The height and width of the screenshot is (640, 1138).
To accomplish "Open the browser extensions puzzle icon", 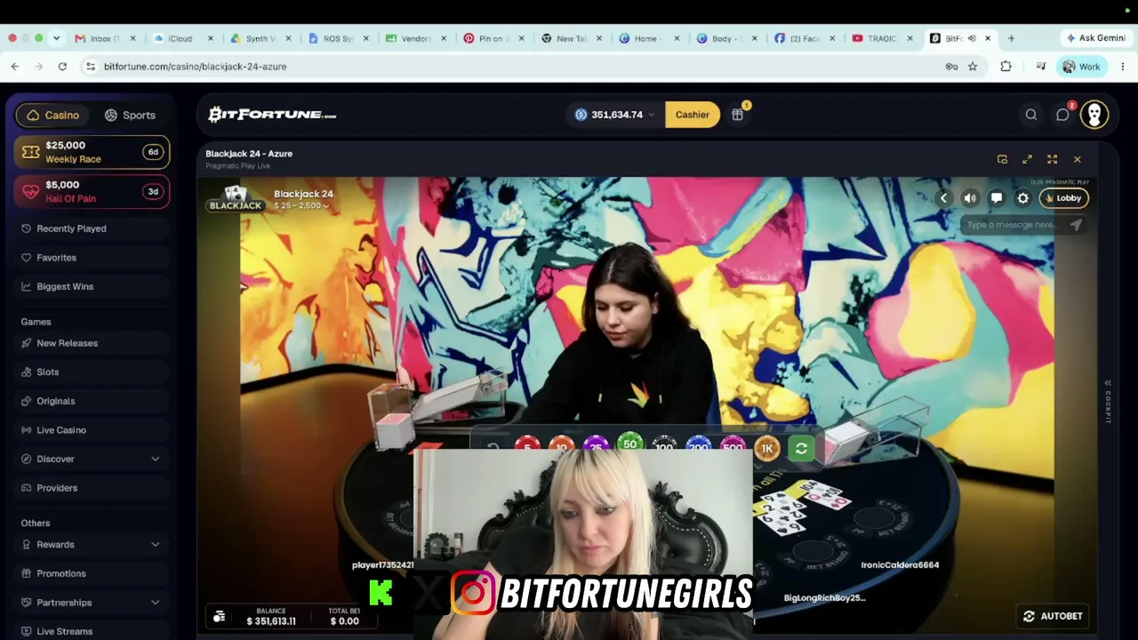I will click(1006, 67).
